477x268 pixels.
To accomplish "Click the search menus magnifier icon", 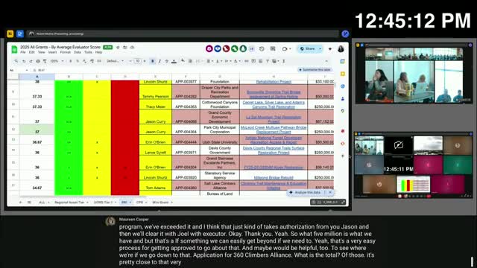I will tap(16, 61).
